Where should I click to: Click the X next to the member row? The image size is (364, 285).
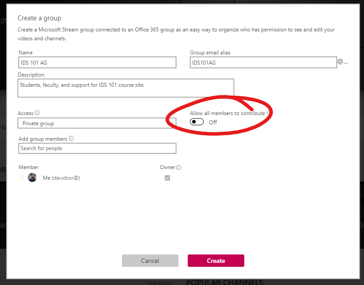pyautogui.click(x=21, y=177)
